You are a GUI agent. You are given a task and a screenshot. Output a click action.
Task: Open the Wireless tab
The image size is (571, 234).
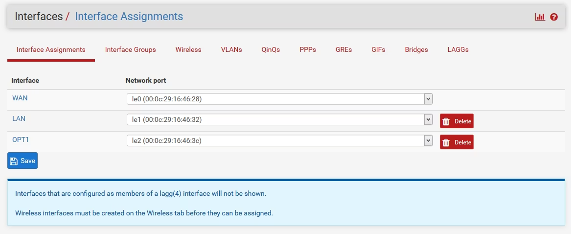click(188, 49)
